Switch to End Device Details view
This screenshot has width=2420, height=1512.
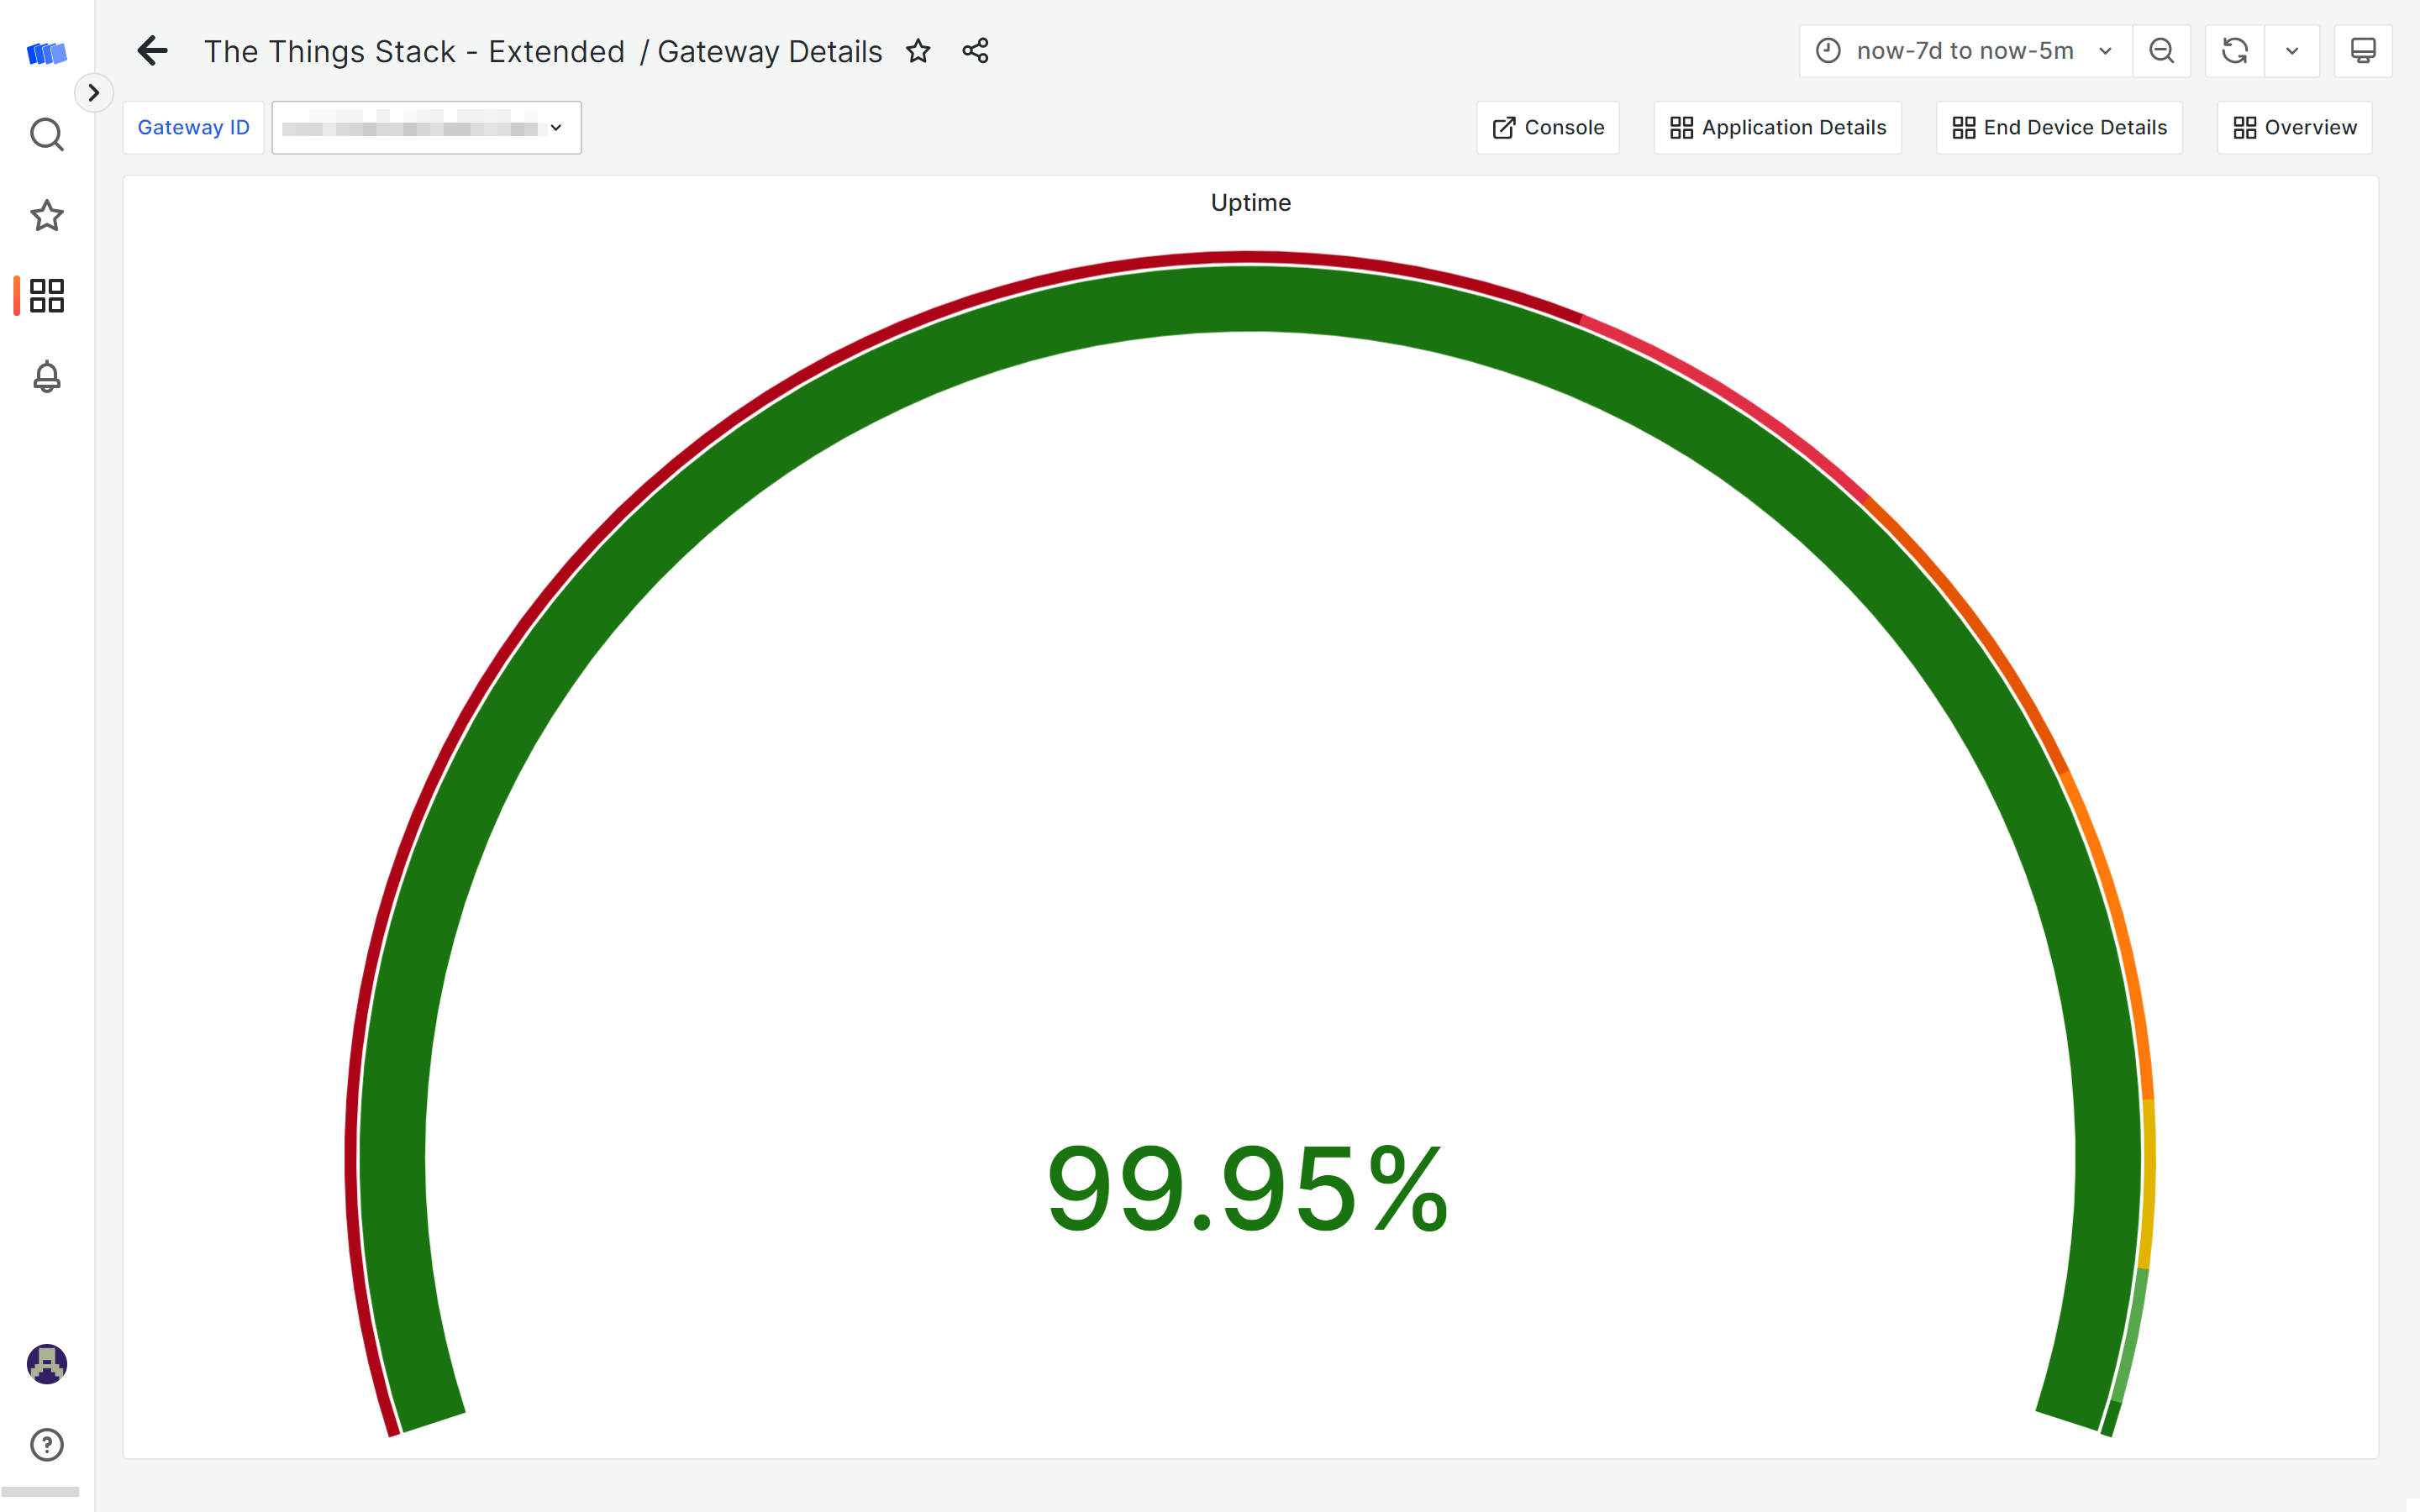2060,127
